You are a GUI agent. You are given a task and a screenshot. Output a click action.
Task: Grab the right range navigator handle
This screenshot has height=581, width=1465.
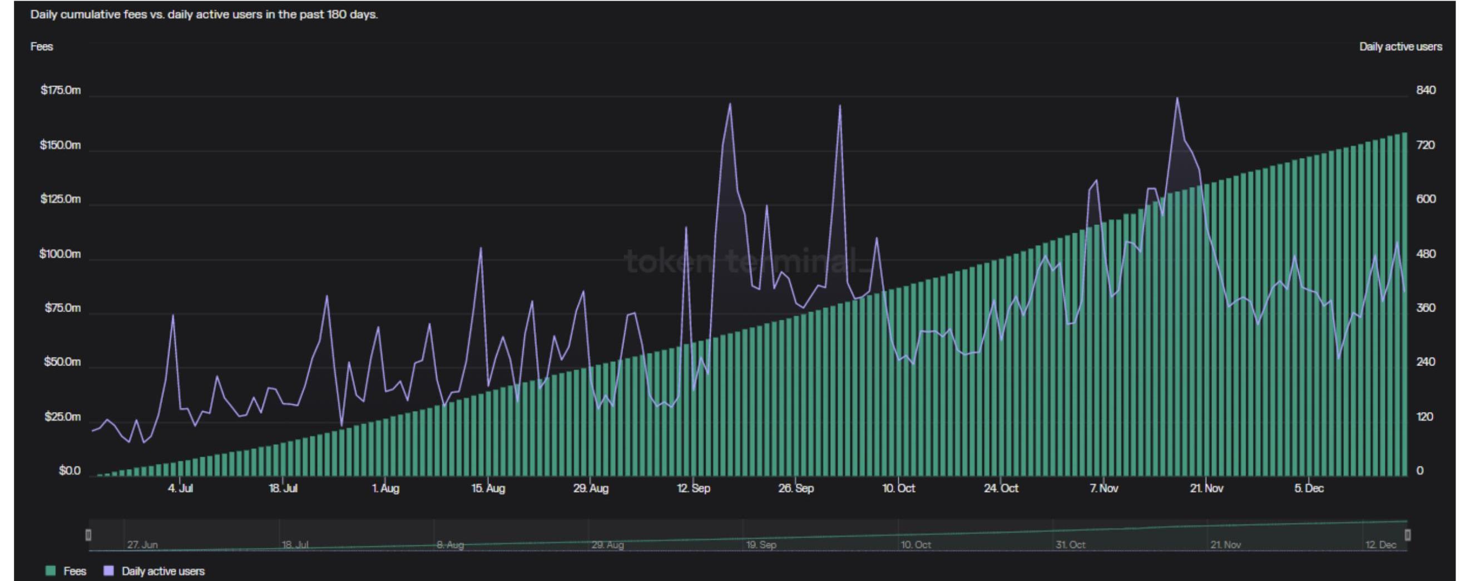(1407, 534)
